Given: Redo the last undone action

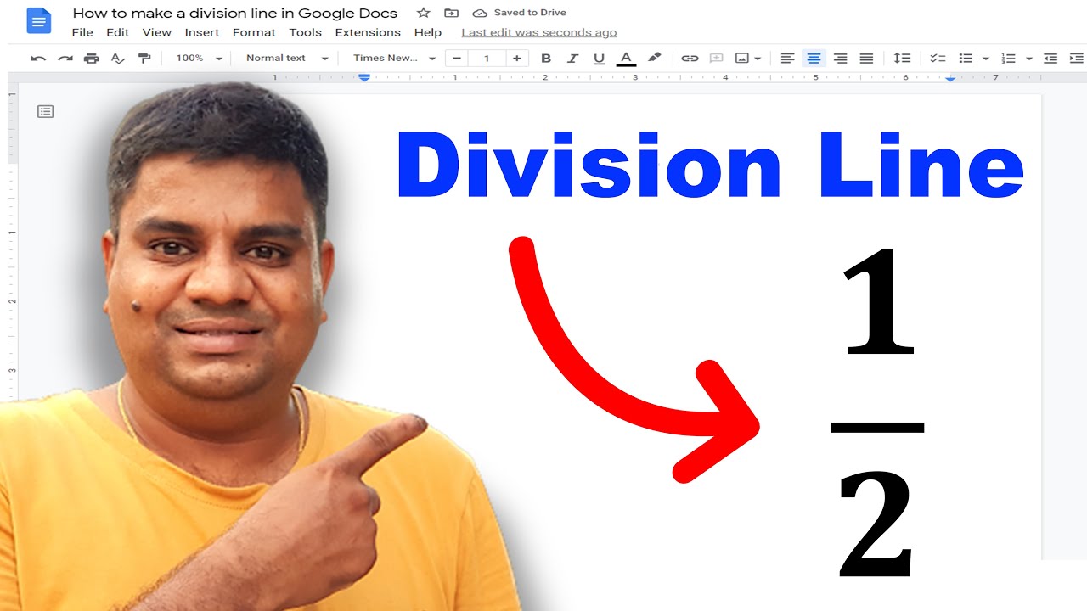Looking at the screenshot, I should tap(65, 59).
